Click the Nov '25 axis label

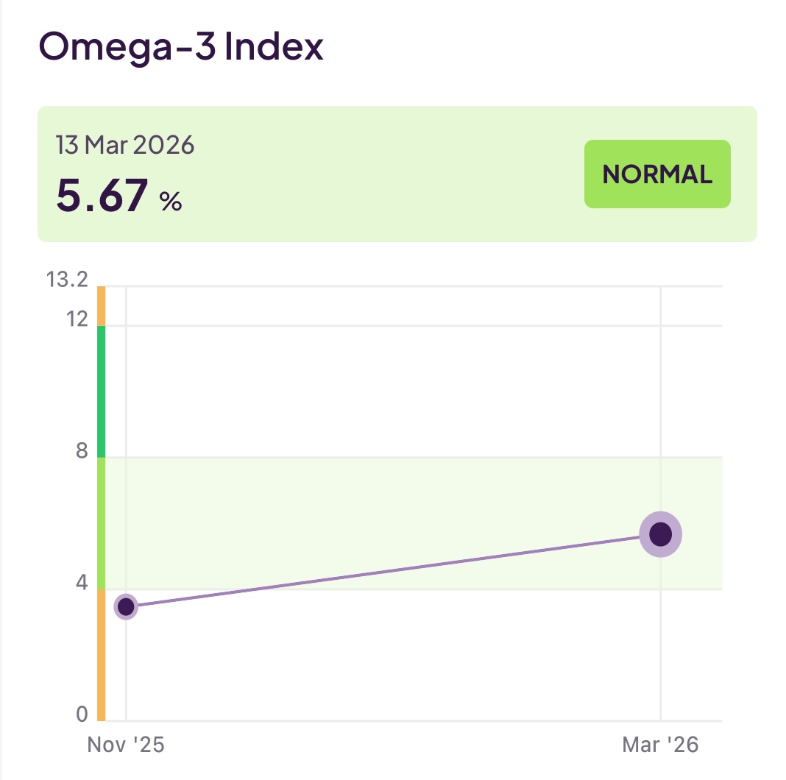coord(127,745)
